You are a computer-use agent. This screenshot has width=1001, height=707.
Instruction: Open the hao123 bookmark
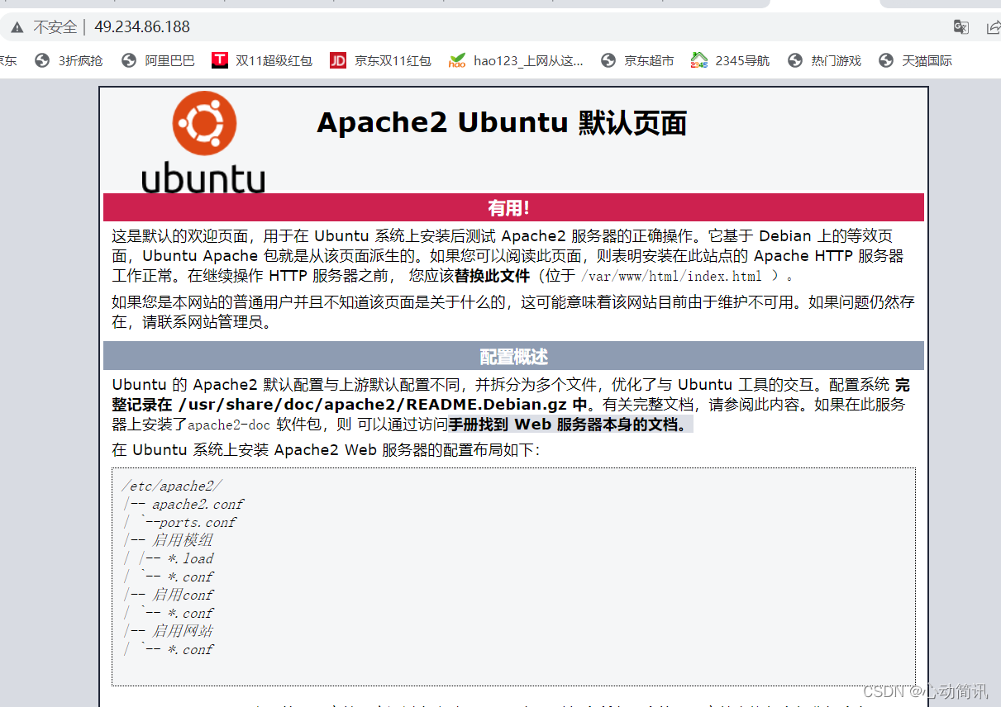(516, 60)
